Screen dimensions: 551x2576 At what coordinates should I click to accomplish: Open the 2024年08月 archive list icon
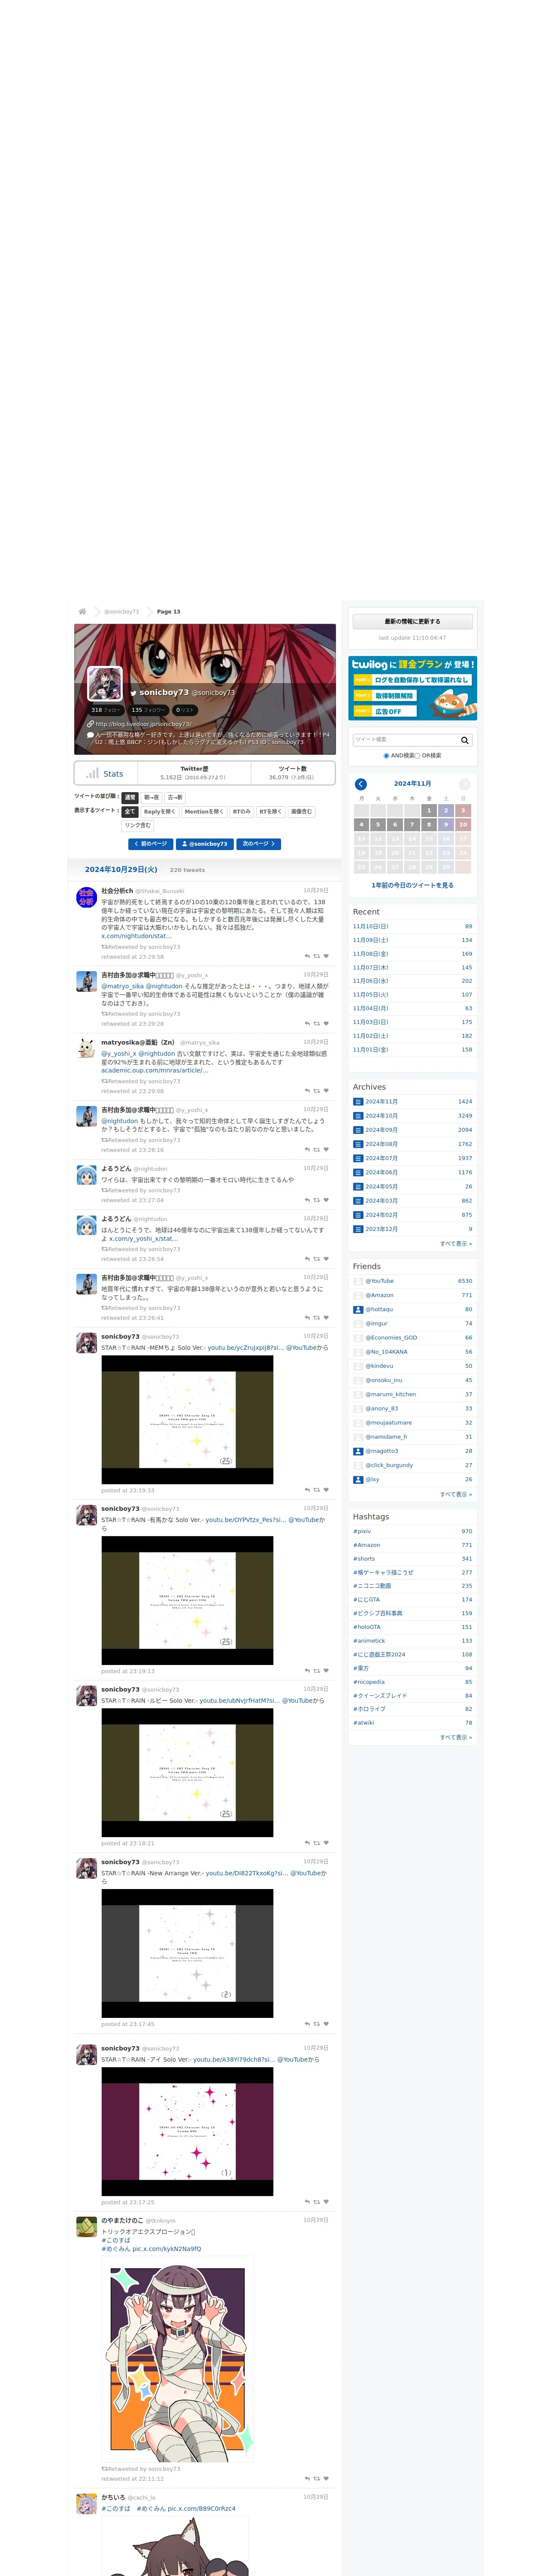tap(358, 1144)
